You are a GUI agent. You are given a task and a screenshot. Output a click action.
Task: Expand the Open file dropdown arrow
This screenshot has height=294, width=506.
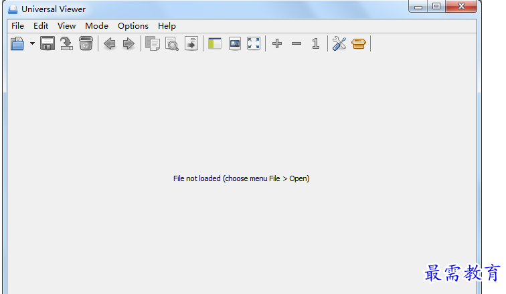[x=32, y=43]
